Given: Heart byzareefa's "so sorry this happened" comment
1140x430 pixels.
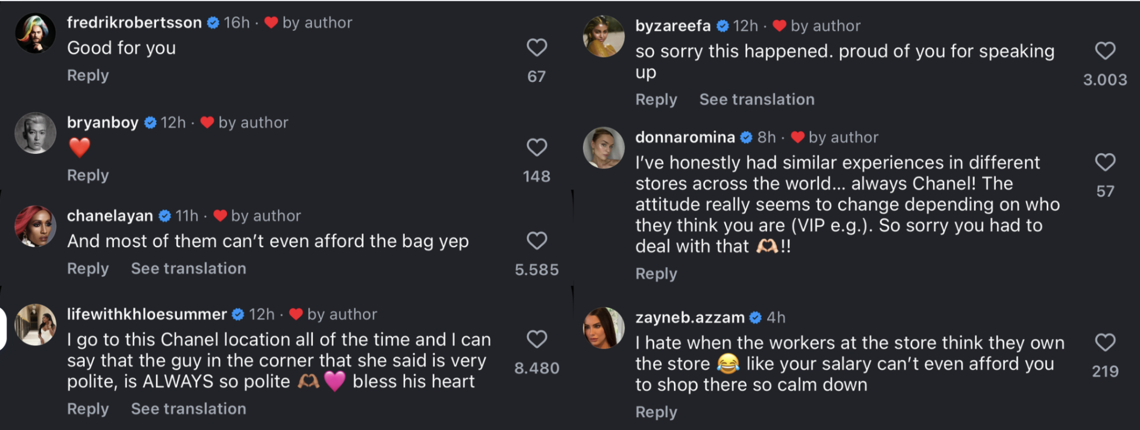Looking at the screenshot, I should [1104, 51].
